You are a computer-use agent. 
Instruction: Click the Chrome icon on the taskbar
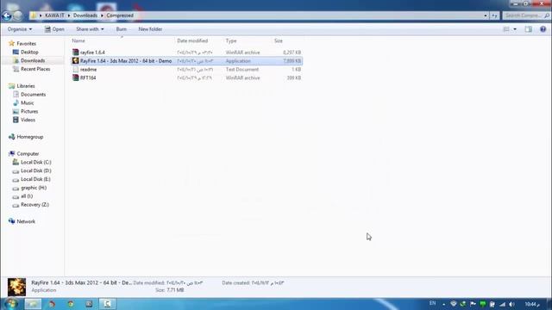(71, 304)
